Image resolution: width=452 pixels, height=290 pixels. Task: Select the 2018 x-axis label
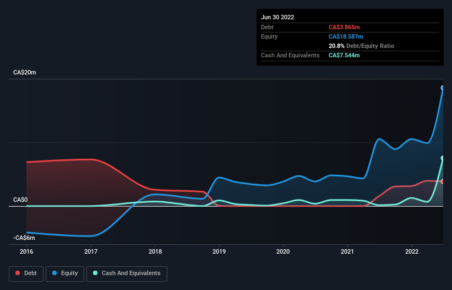(155, 251)
